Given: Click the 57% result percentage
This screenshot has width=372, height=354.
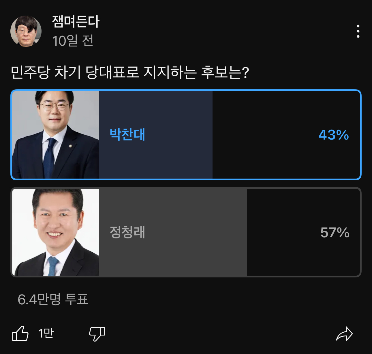Looking at the screenshot, I should [335, 233].
